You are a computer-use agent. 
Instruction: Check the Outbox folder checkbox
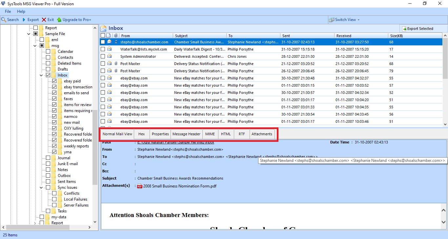(48, 176)
